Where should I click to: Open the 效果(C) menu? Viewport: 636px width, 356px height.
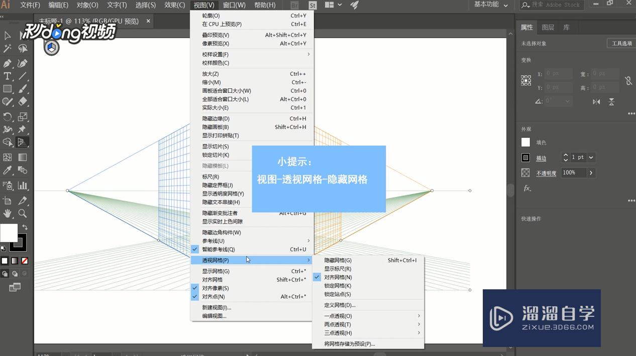pyautogui.click(x=175, y=5)
